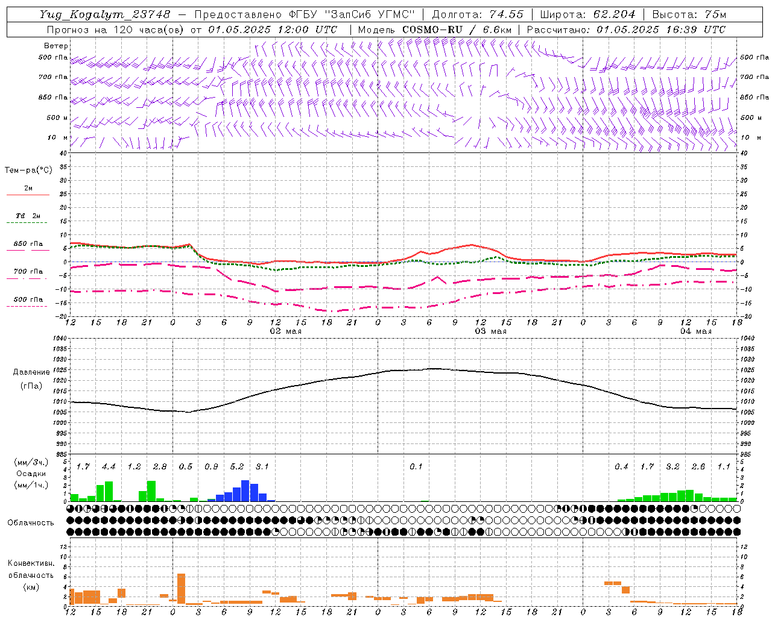This screenshot has width=772, height=617.
Task: Click the (мм/1ч.) units label
Action: pyautogui.click(x=30, y=485)
